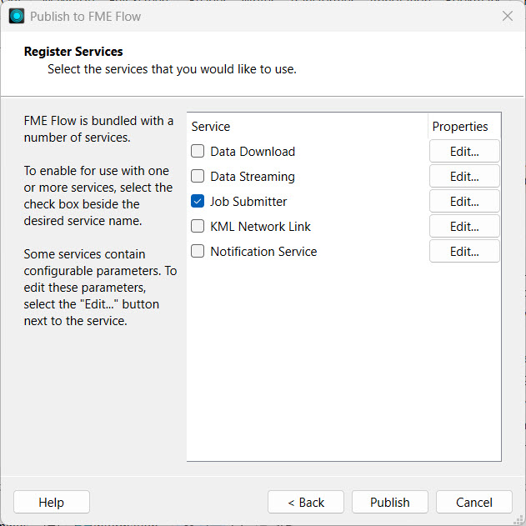Edit the Data Streaming service properties
The height and width of the screenshot is (526, 526).
point(464,177)
